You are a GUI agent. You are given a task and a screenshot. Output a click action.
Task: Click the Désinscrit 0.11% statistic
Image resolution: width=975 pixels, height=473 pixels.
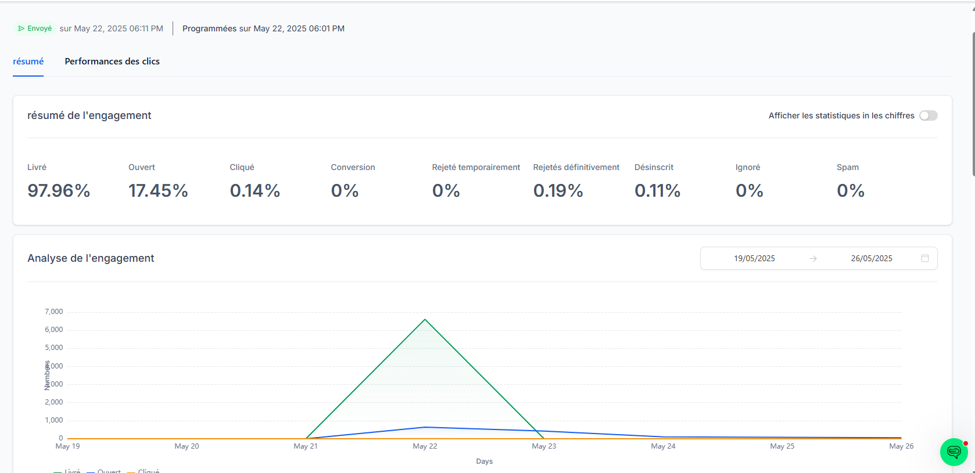(657, 190)
